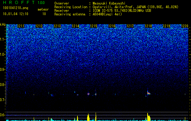Screen dimensions: 191x121
Task: Click the yellow intensity peak before 1215
Action: click(88, 117)
